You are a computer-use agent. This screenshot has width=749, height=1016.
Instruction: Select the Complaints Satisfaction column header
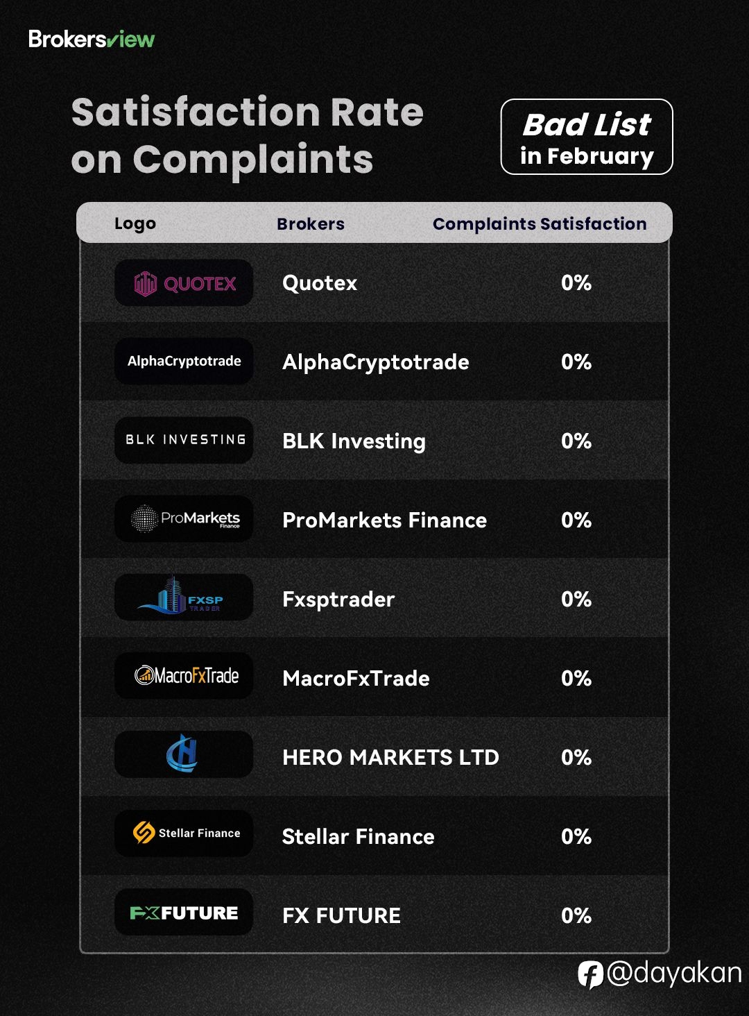[540, 223]
